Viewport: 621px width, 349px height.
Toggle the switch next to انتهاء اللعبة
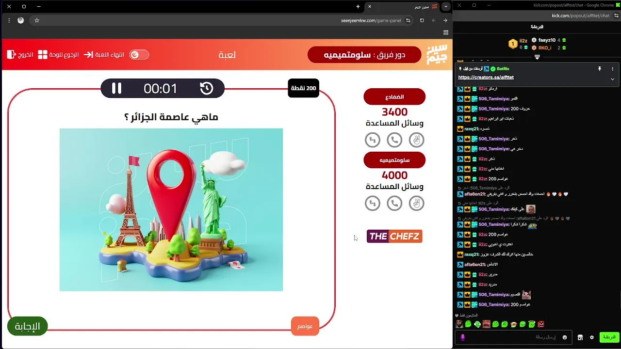(x=139, y=55)
